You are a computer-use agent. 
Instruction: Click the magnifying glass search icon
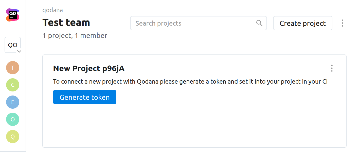coord(259,23)
